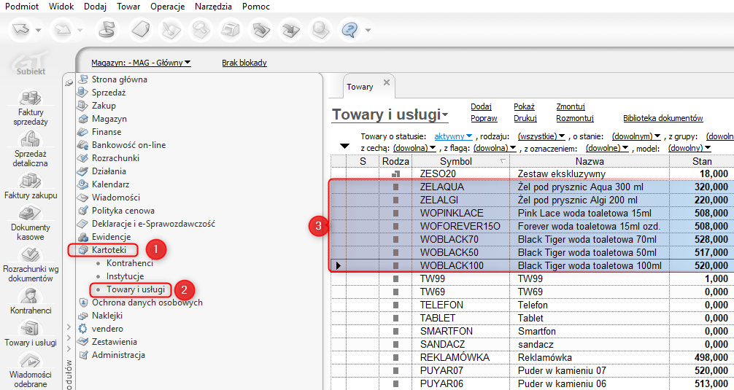Open the Magazyn MAG Główny dropdown
Viewport: 734px width, 390px height.
141,63
